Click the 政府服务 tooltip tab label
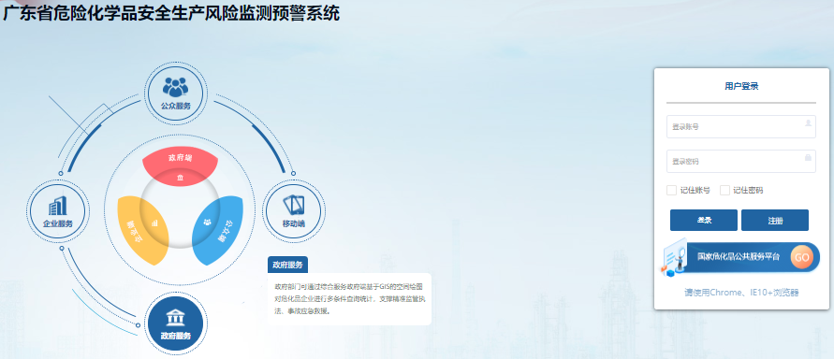This screenshot has width=834, height=359. click(287, 265)
